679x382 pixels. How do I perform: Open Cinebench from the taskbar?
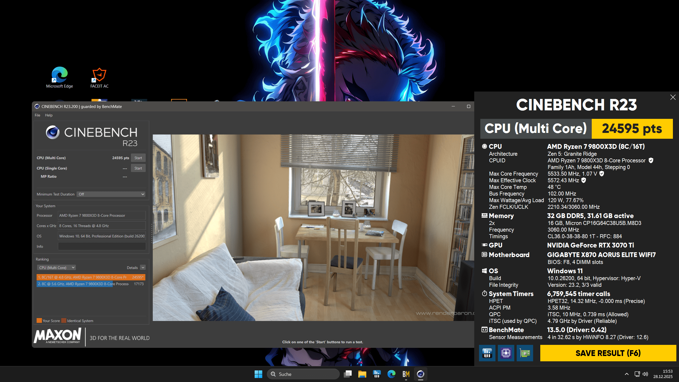[x=420, y=374]
